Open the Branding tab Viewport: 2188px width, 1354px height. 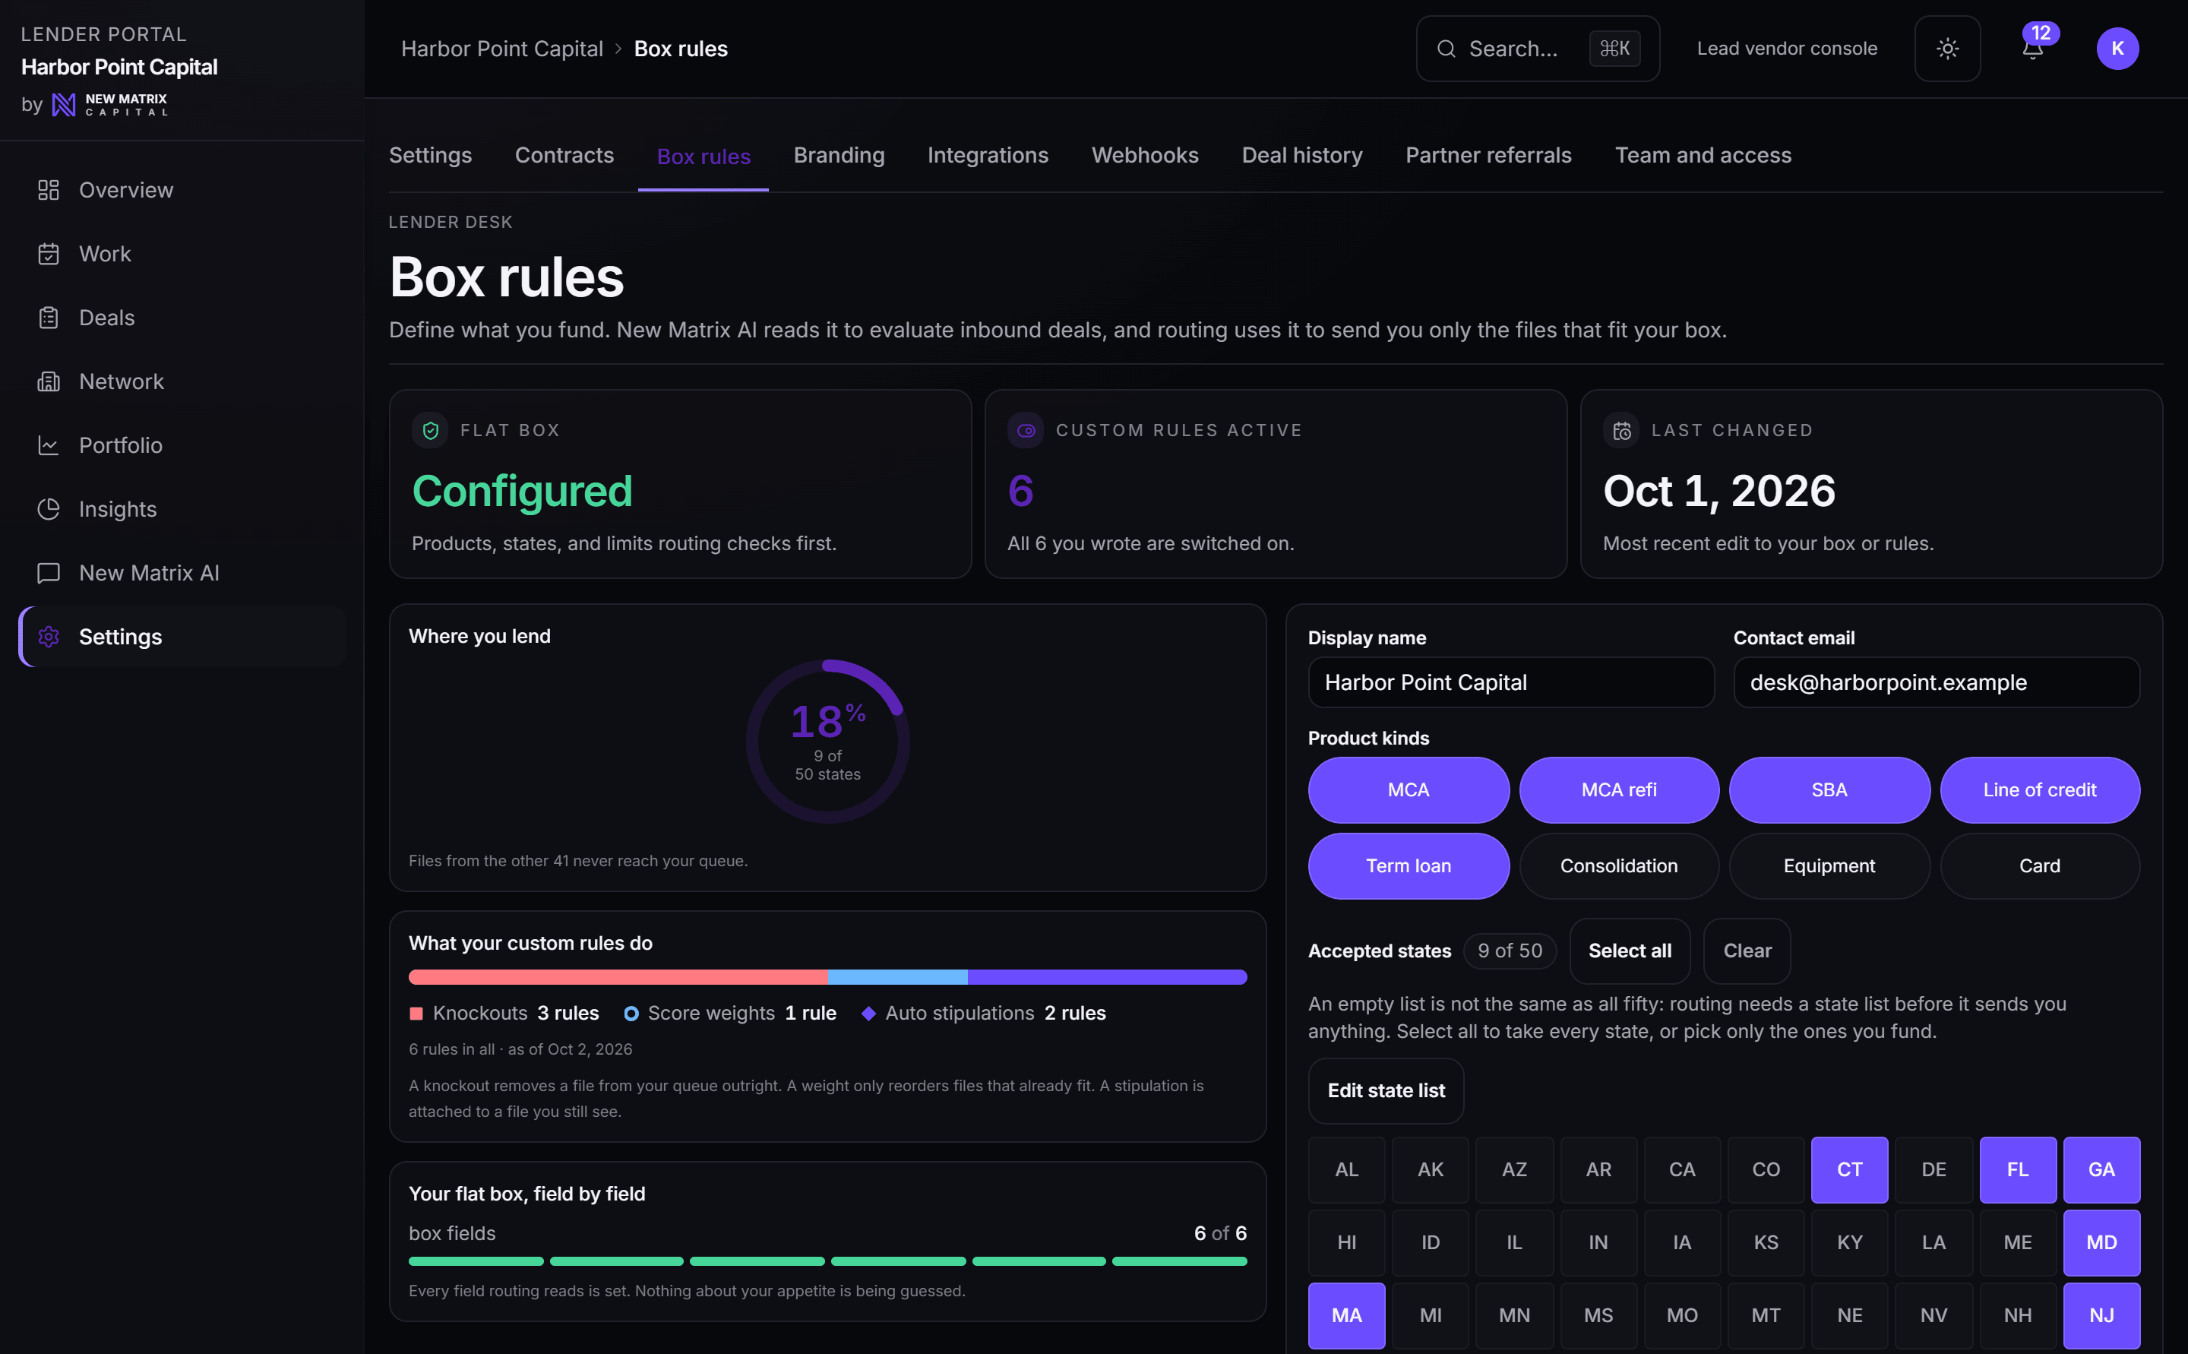[839, 156]
